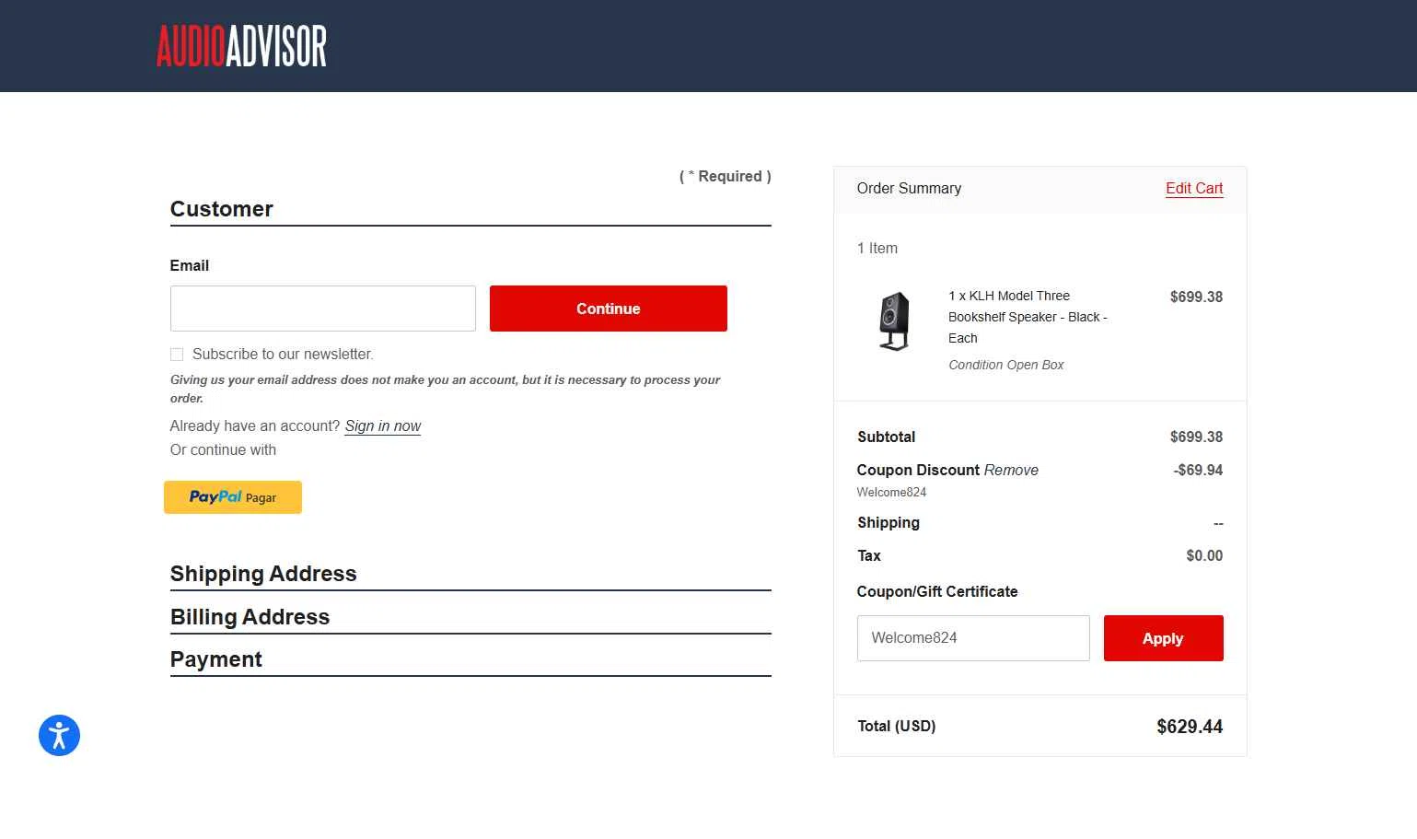Select the coupon discount amount -$69.94
This screenshot has height=839, width=1417.
[1198, 470]
